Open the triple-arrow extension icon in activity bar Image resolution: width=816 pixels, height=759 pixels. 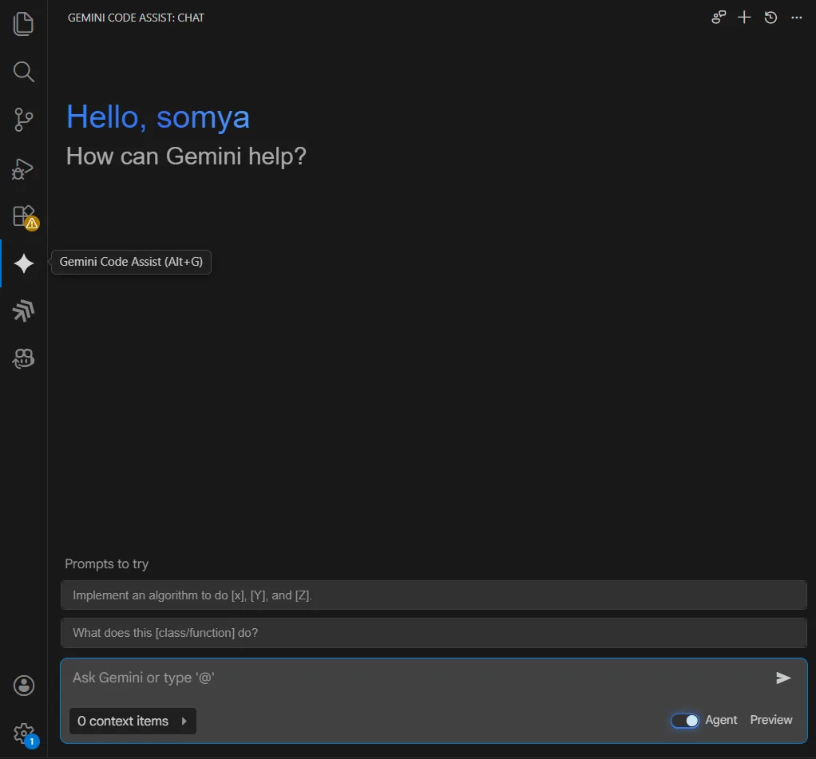pos(24,311)
